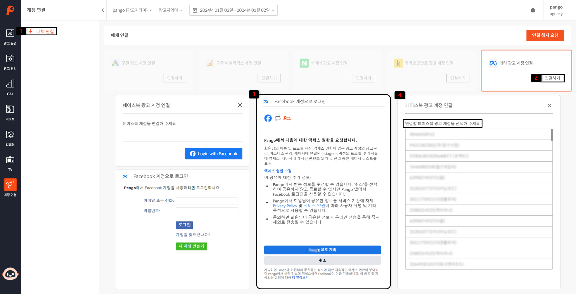
Task: Click the calendar icon in date picker
Action: pyautogui.click(x=195, y=10)
